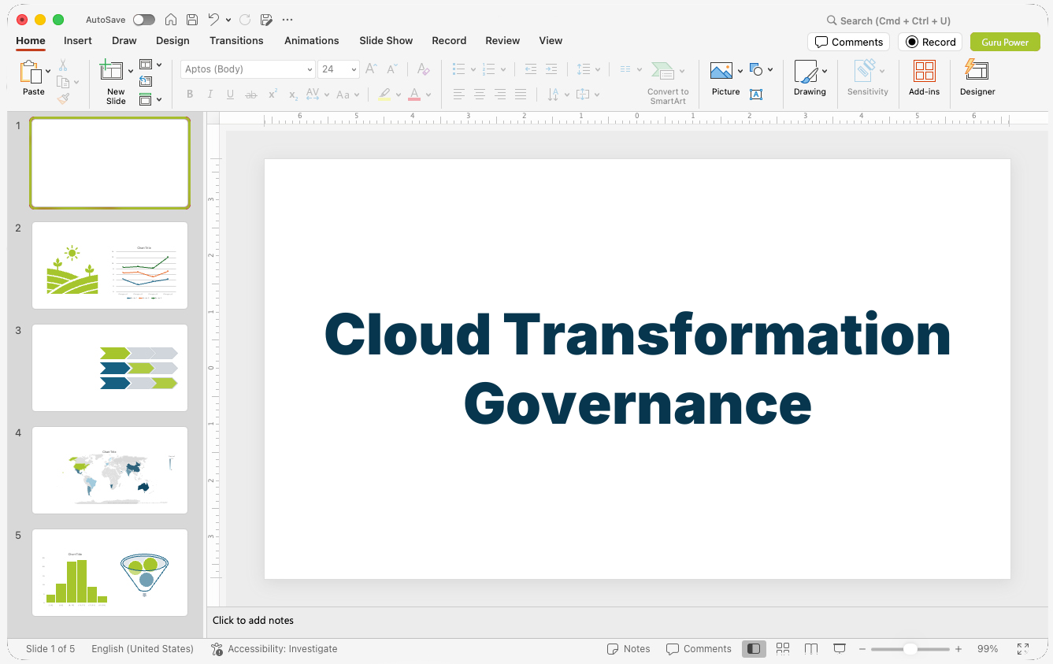This screenshot has height=664, width=1053.
Task: Click Convert to SmartArt
Action: 667,82
